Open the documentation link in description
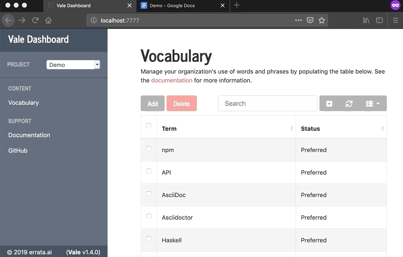Viewport: 403px width, 257px height. [x=172, y=80]
